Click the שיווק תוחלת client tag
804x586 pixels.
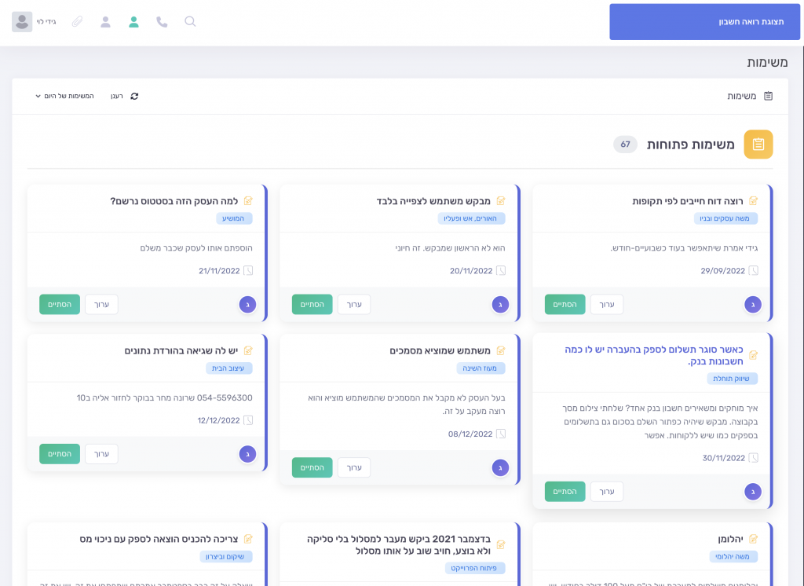[x=732, y=378]
